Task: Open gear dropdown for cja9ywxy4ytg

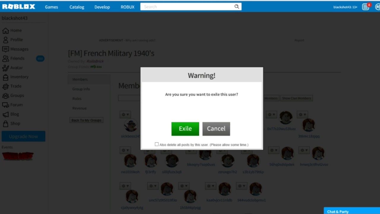Action: pyautogui.click(x=125, y=186)
